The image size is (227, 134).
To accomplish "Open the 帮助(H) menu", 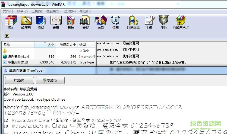I will point(85,11).
